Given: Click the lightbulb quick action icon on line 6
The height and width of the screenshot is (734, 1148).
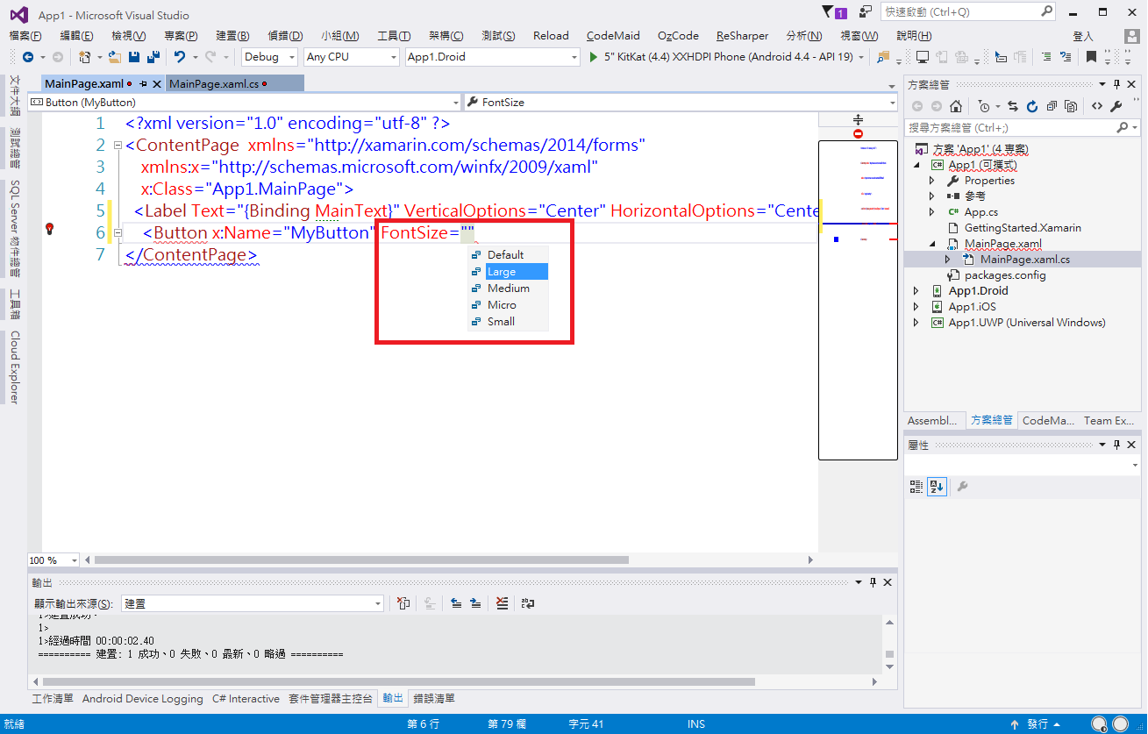Looking at the screenshot, I should tap(50, 229).
